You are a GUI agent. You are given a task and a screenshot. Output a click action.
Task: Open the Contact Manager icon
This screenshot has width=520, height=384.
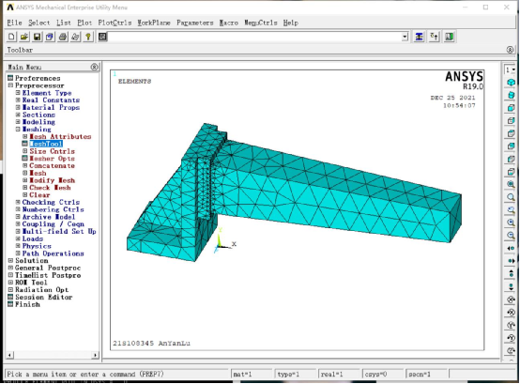pos(450,37)
